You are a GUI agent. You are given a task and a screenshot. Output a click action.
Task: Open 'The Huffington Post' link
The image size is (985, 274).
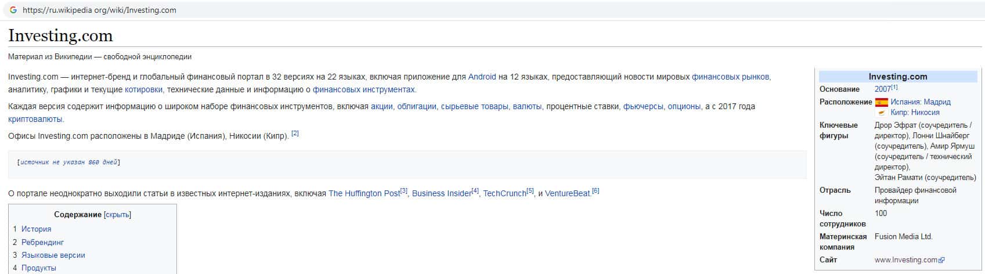364,193
